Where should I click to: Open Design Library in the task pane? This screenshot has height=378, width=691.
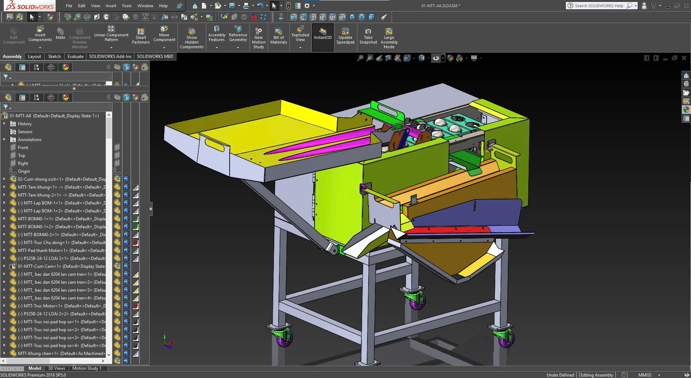(686, 84)
